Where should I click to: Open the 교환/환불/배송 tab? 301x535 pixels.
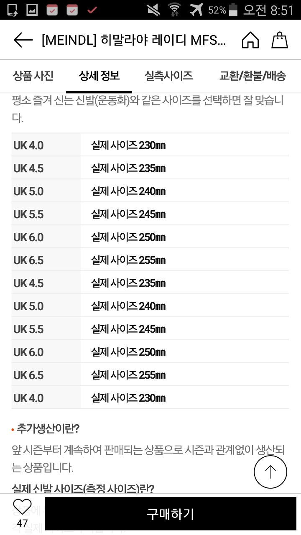(x=253, y=76)
